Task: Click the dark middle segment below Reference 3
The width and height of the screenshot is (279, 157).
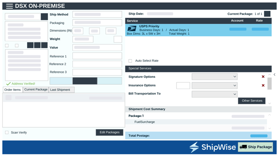Action: click(x=85, y=81)
